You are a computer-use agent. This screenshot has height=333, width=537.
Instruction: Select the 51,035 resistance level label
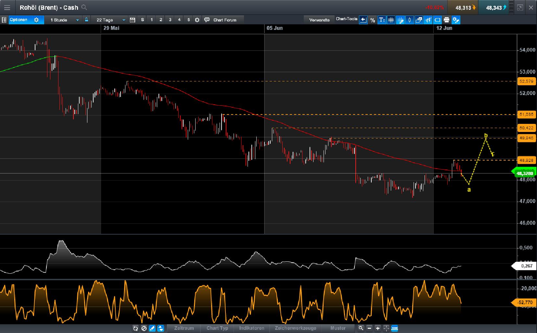[x=527, y=114]
